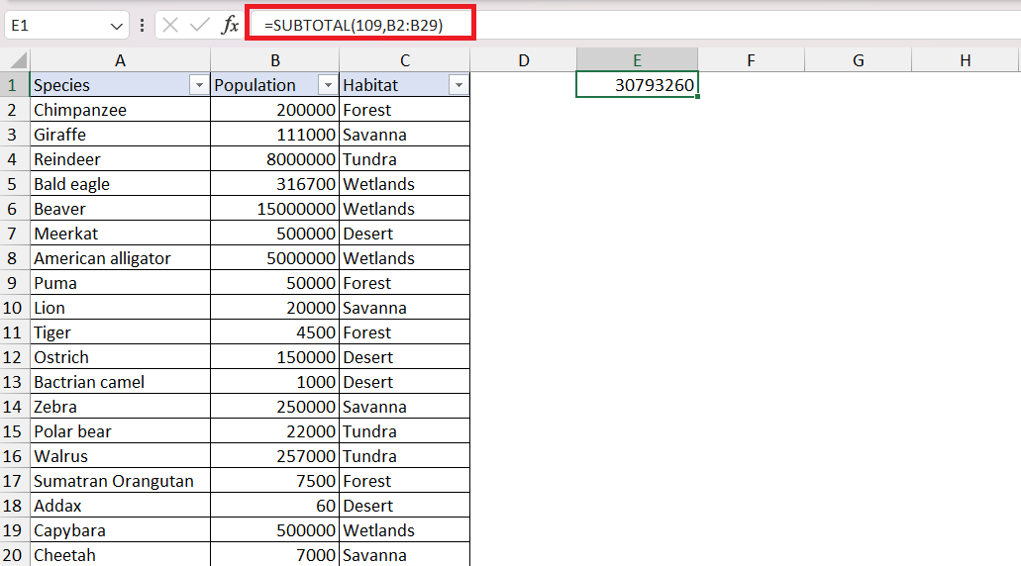This screenshot has width=1021, height=566.
Task: Click the E1 Name Box field
Action: point(56,26)
